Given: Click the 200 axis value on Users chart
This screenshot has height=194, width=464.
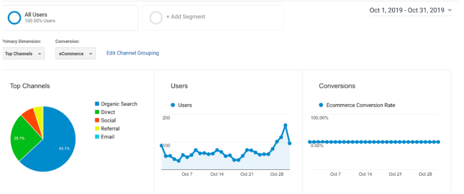Looking at the screenshot, I should 166,118.
